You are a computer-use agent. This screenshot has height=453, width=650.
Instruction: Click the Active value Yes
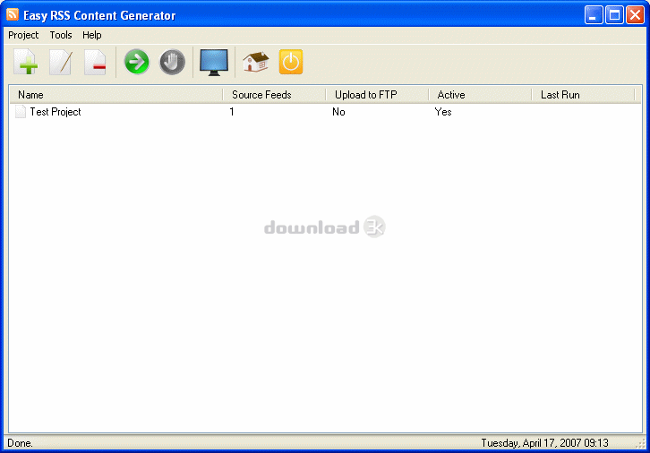(443, 112)
